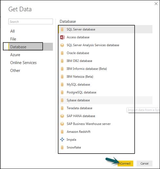The width and height of the screenshot is (160, 169).
Task: Choose 'Teradata database' text
Action: (x=79, y=108)
